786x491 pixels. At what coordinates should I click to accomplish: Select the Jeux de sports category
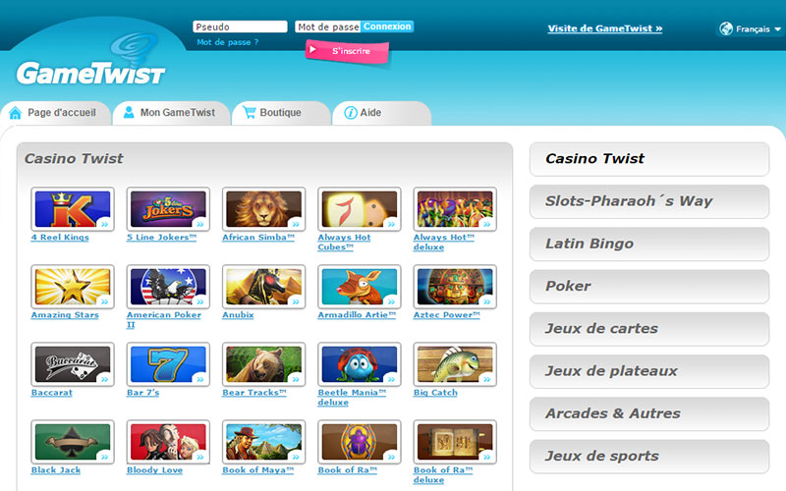coord(649,457)
